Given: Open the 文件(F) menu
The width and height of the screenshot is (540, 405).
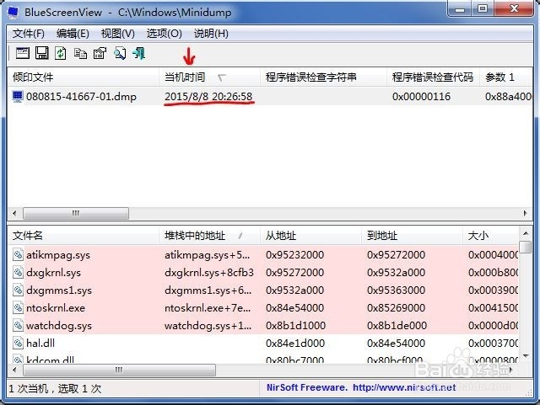Looking at the screenshot, I should coord(29,34).
